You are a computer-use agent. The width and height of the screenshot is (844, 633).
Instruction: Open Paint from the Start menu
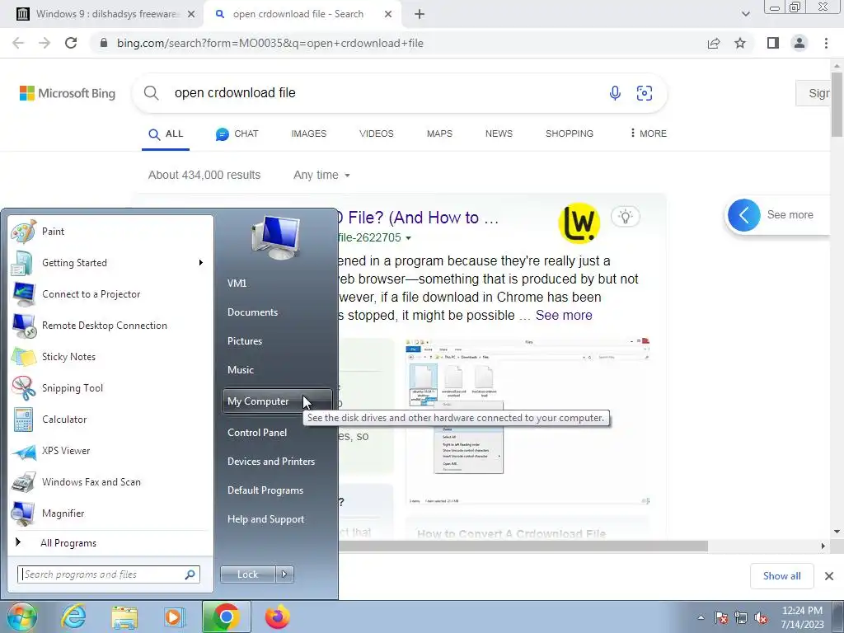[x=110, y=232]
